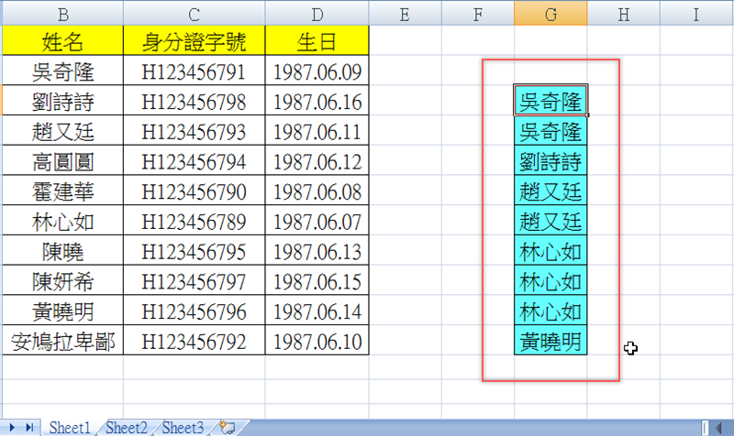The height and width of the screenshot is (436, 734).
Task: Select the birthday cell 1987.06.12
Action: [317, 161]
